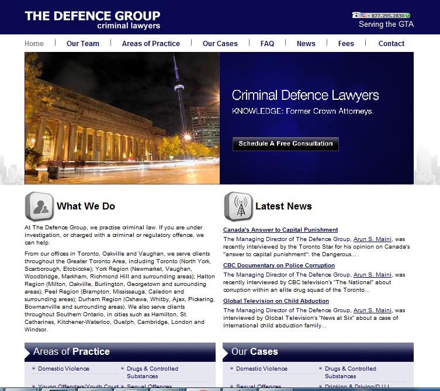Click the 877.295.2830 phone number

click(x=388, y=16)
